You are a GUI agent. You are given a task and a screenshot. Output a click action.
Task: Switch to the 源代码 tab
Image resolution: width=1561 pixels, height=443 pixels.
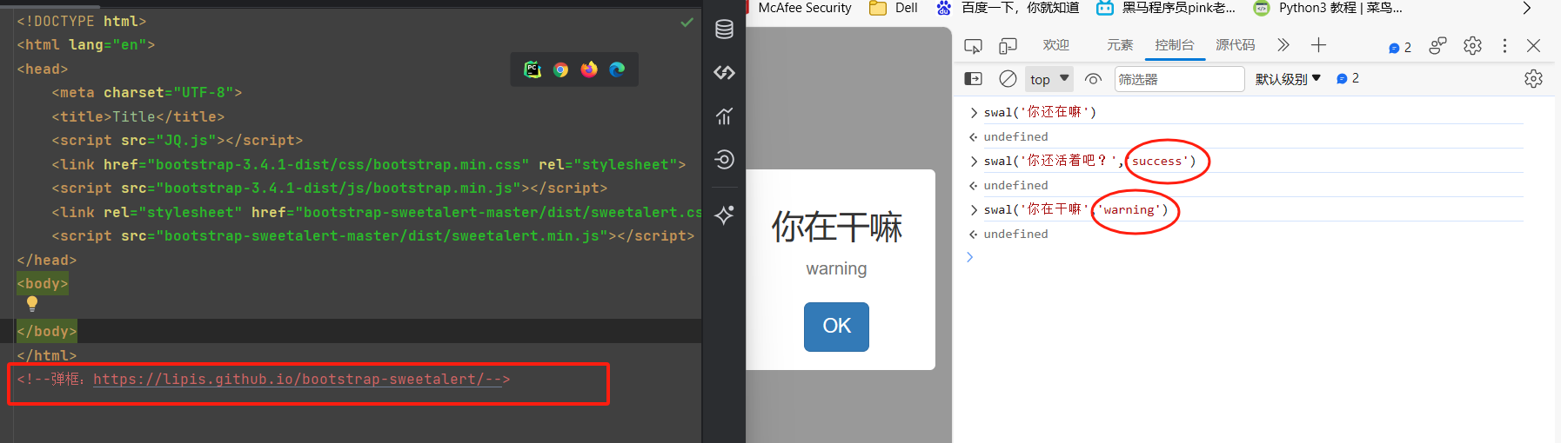(1235, 45)
